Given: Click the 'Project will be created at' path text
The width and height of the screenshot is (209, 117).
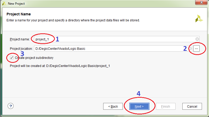Looking at the screenshot, I should click(60, 66).
